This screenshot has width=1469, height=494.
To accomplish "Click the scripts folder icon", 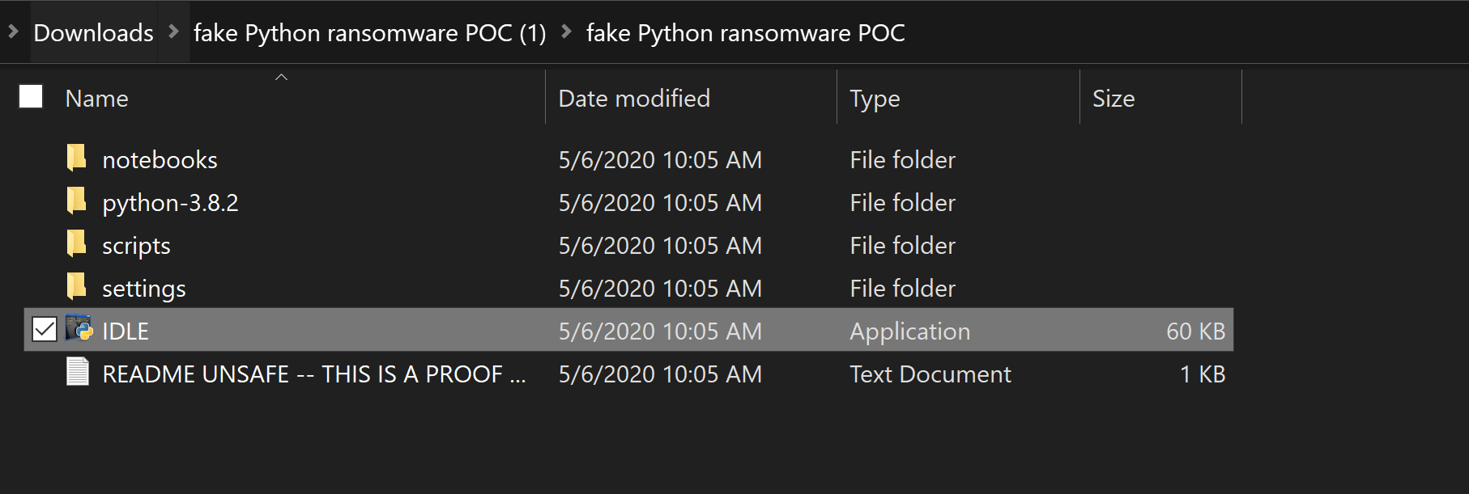I will pyautogui.click(x=77, y=244).
